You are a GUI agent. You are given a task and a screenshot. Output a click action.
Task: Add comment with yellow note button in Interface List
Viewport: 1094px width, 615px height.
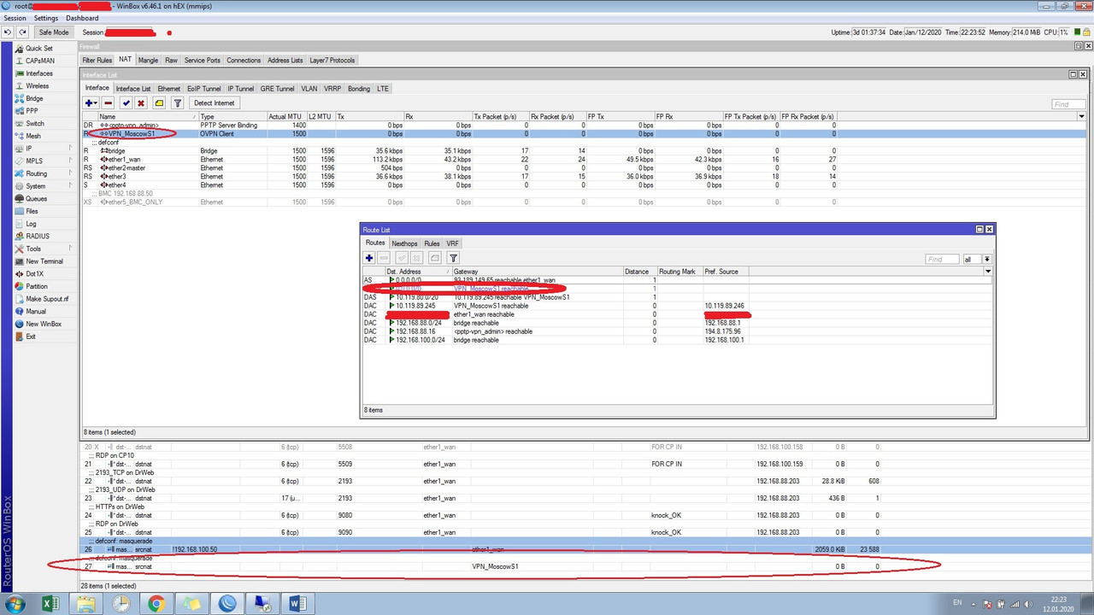tap(159, 103)
